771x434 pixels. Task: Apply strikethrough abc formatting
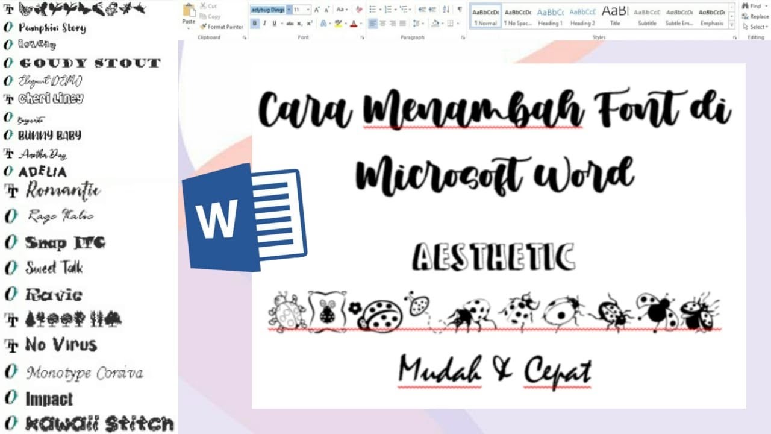(290, 24)
